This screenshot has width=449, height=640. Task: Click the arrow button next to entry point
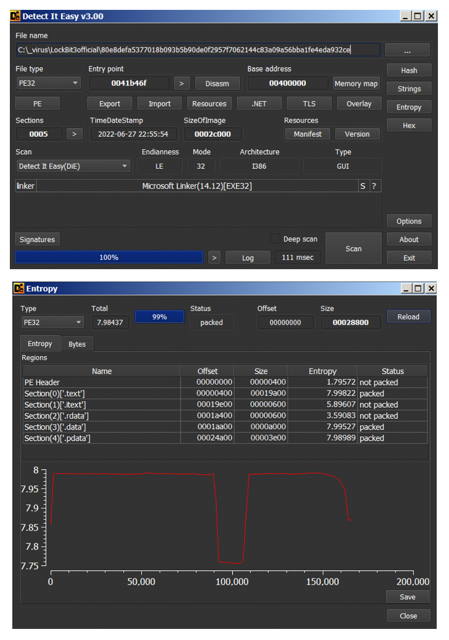181,84
